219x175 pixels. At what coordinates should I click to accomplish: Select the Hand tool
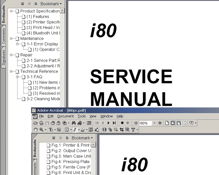click(35, 130)
